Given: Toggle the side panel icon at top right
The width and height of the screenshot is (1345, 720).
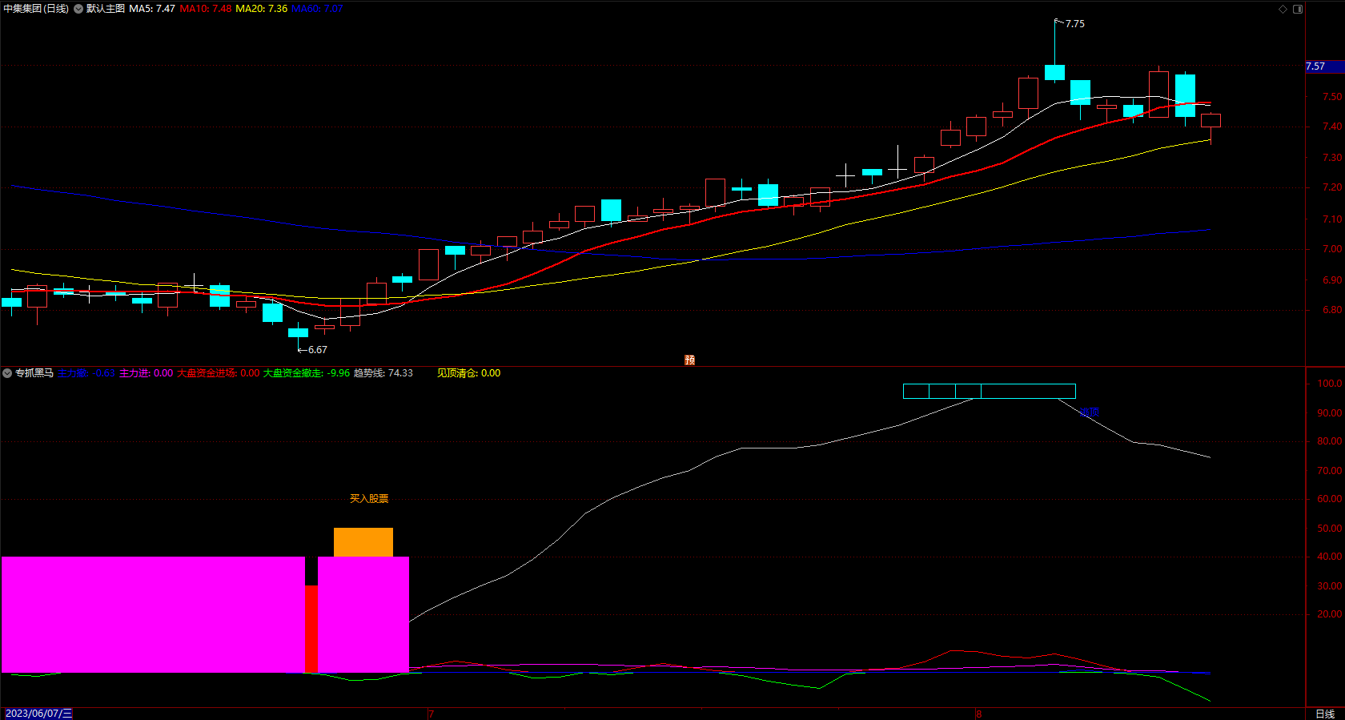Looking at the screenshot, I should point(1298,9).
